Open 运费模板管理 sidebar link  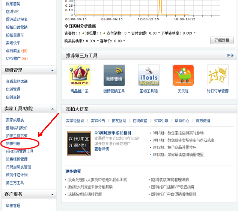(17, 159)
